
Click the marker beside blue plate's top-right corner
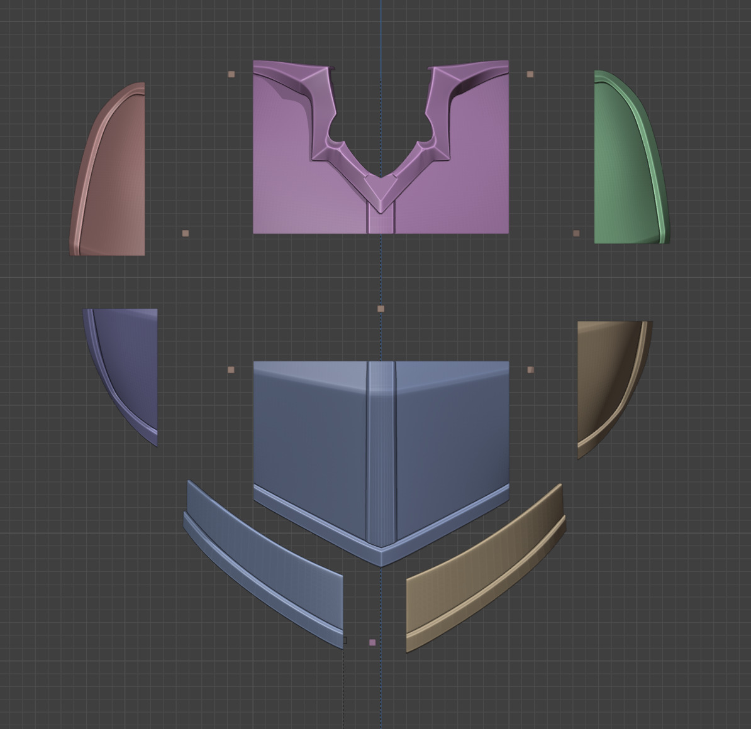coord(530,370)
